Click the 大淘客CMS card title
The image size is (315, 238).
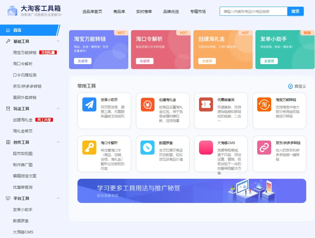pos(226,143)
